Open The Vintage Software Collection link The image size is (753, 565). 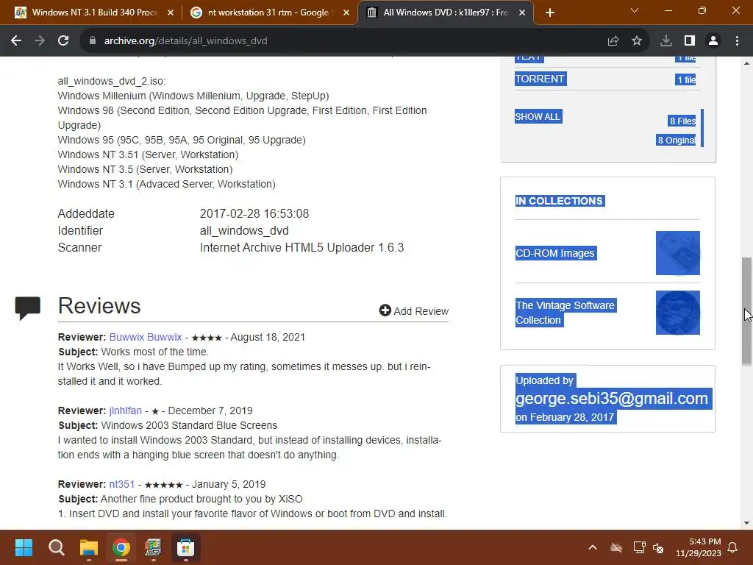tap(565, 313)
